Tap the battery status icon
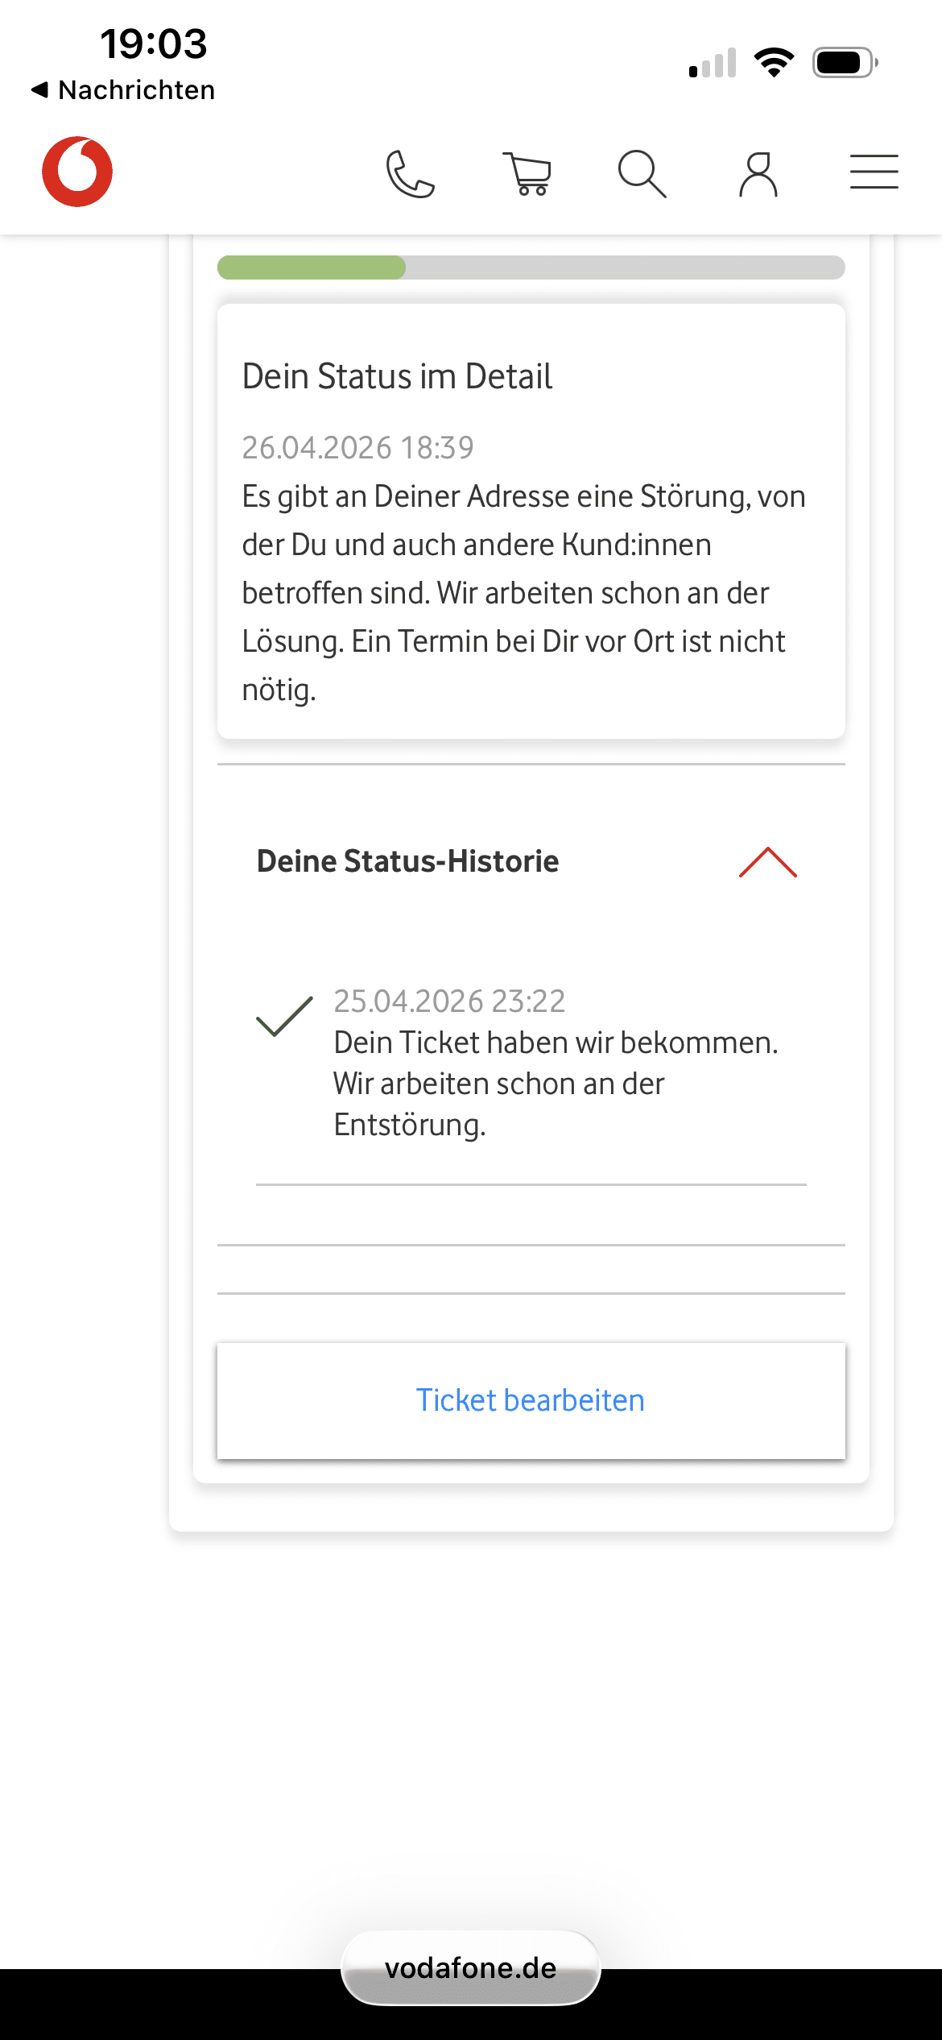 845,62
